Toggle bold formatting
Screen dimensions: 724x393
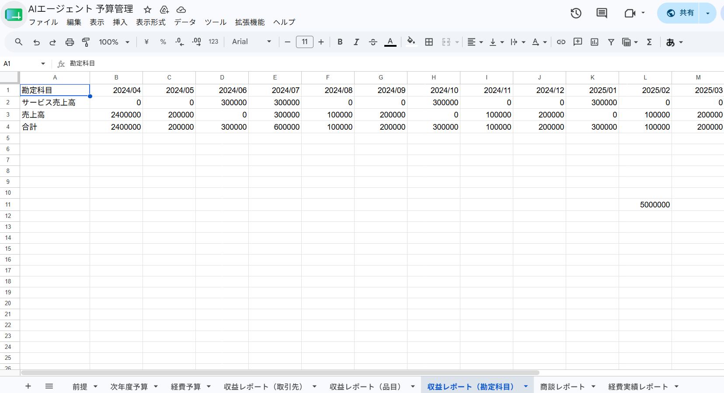coord(340,42)
